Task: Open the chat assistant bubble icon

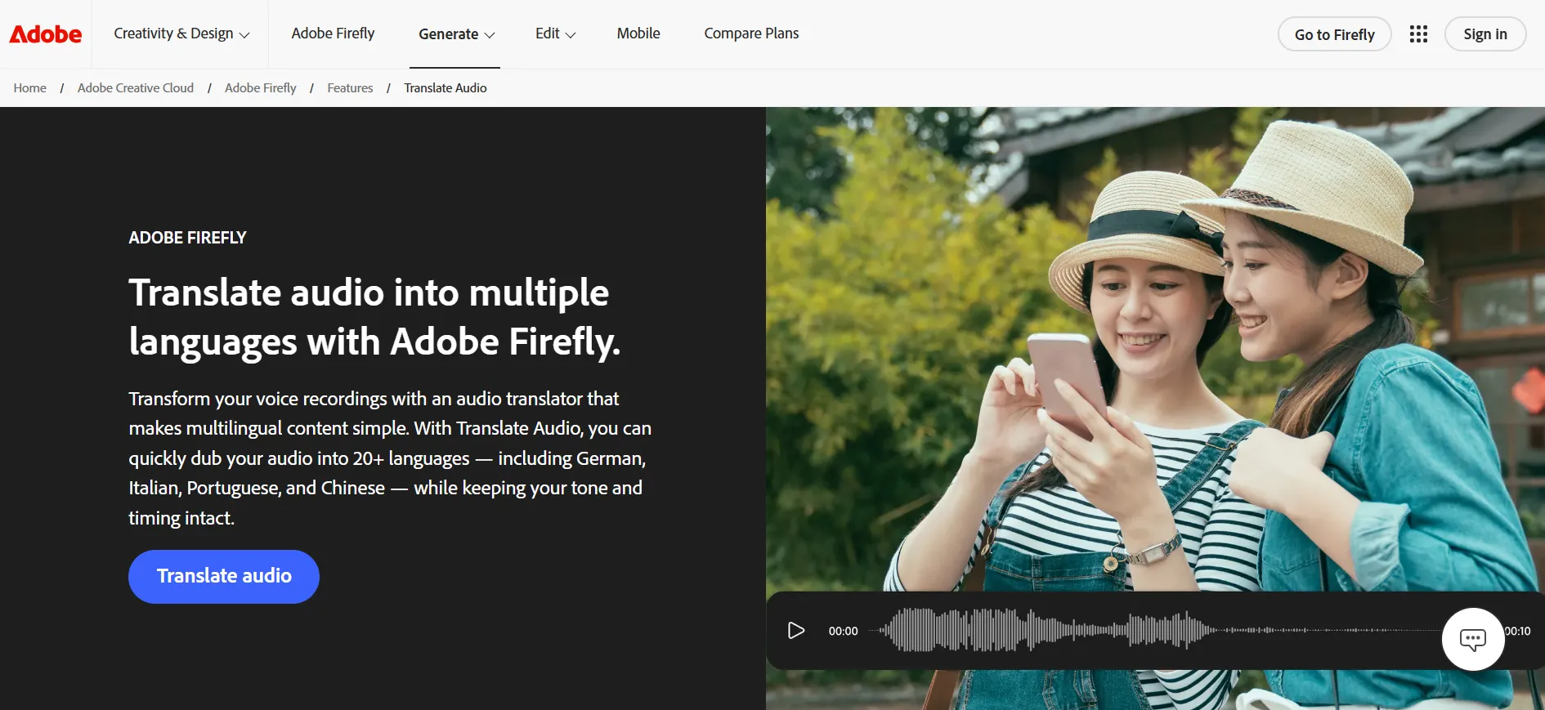Action: point(1473,640)
